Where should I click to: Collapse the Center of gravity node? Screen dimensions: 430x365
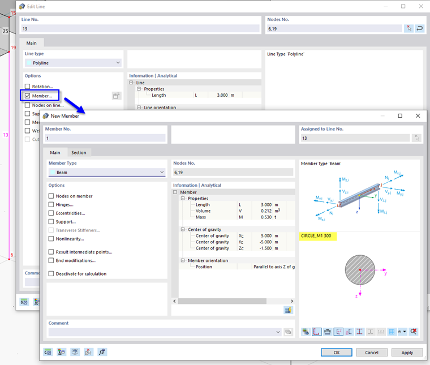coord(183,229)
